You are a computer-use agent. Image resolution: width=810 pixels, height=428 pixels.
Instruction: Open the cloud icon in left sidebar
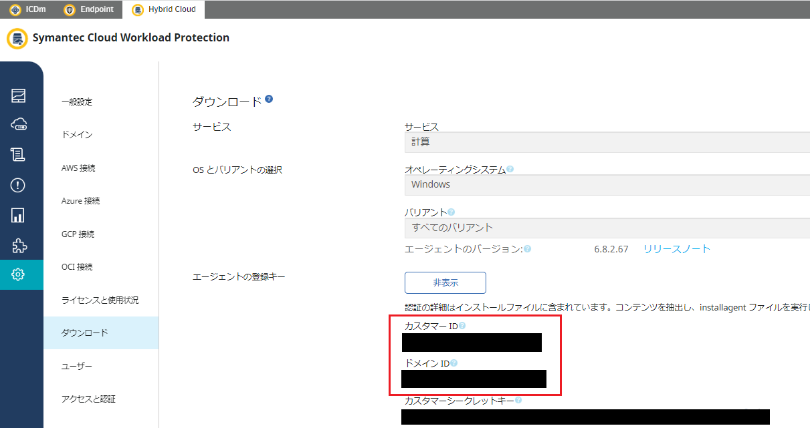point(18,125)
